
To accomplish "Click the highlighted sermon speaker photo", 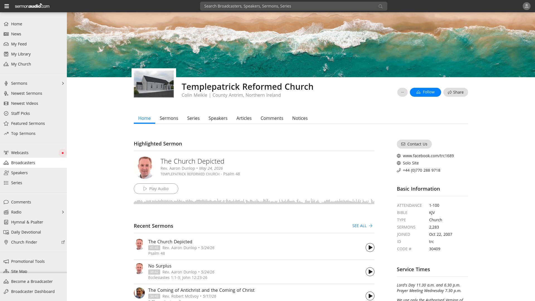I will point(145,168).
